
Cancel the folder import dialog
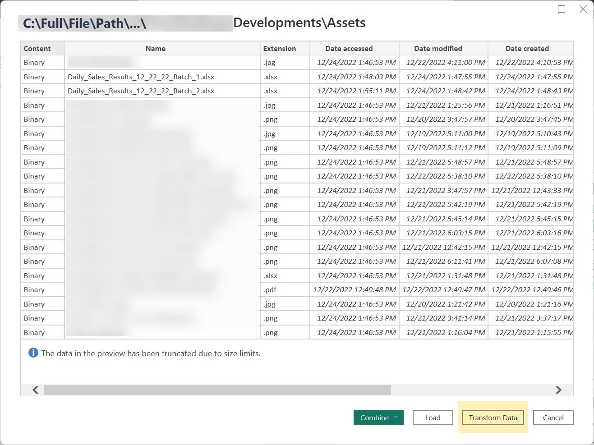pyautogui.click(x=553, y=417)
